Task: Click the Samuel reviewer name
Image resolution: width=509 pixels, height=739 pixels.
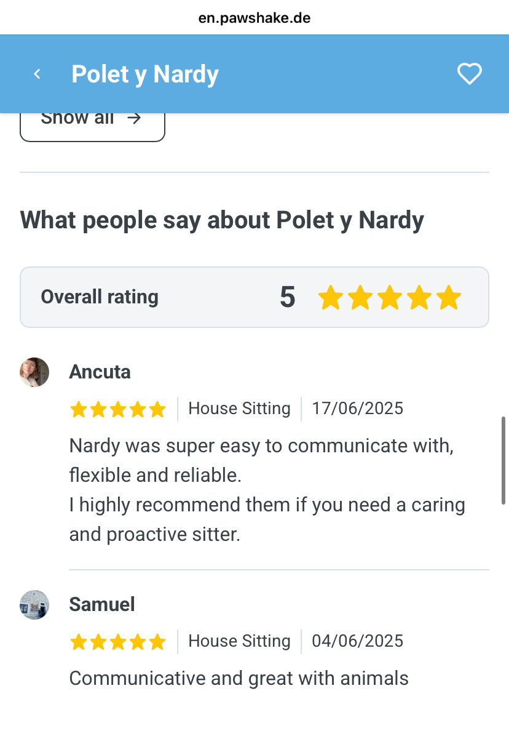Action: (x=102, y=604)
